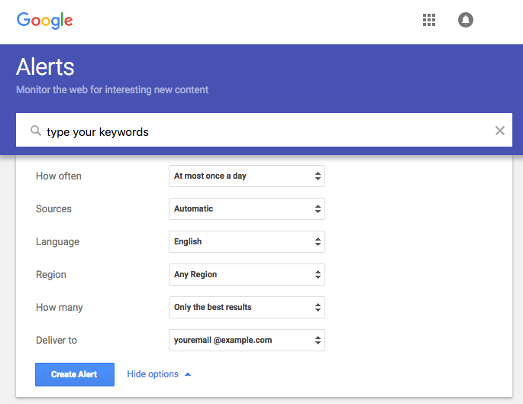Click the 'How often' label
The height and width of the screenshot is (404, 523).
pos(59,176)
